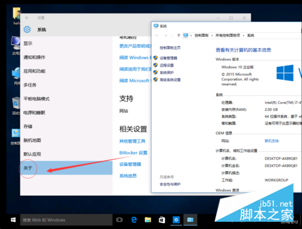Go forward in the System control panel window
This screenshot has height=229, width=302.
(x=165, y=36)
